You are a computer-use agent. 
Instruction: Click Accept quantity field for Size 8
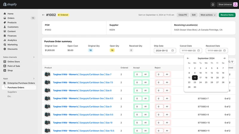(x=138, y=91)
